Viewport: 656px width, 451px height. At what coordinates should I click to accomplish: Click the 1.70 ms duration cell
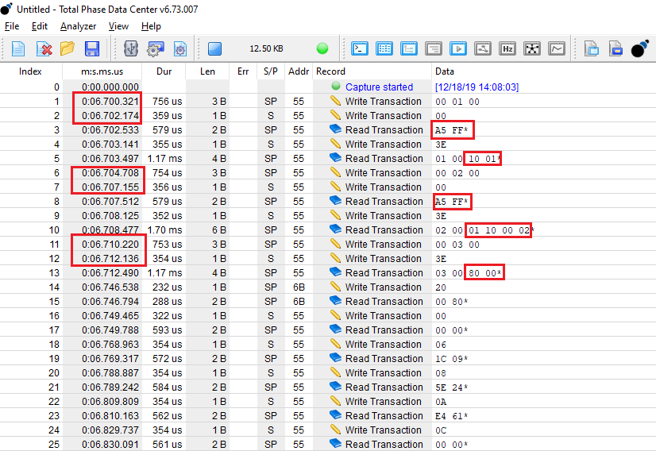click(x=164, y=230)
